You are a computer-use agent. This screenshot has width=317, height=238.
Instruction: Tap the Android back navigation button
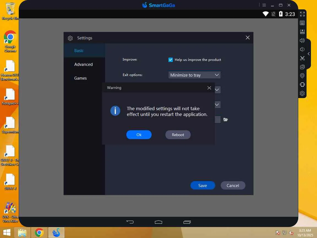click(130, 222)
